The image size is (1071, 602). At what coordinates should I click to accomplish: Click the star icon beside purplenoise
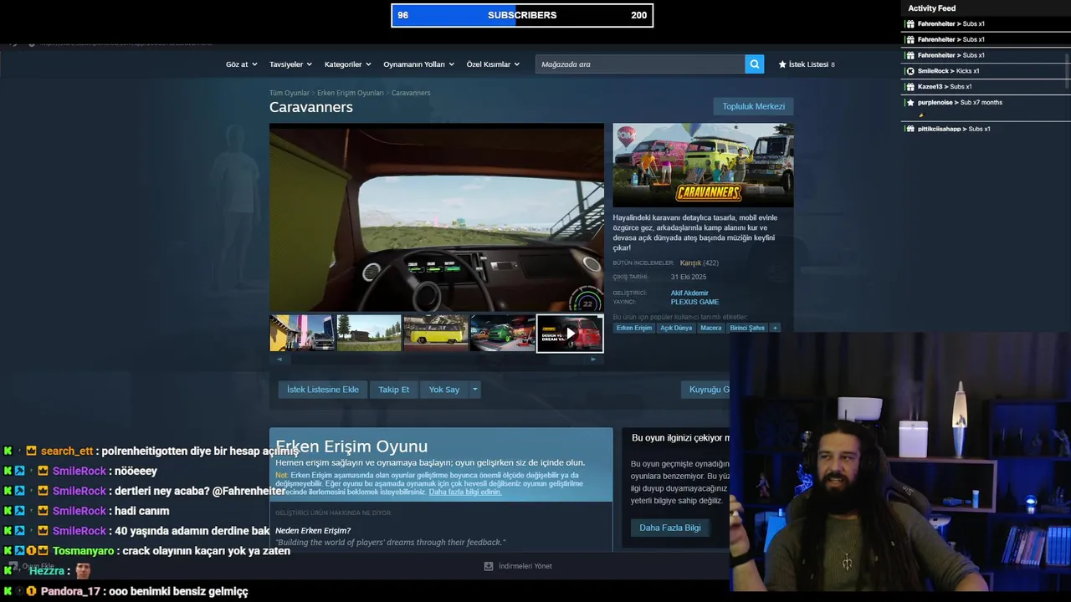pyautogui.click(x=910, y=103)
